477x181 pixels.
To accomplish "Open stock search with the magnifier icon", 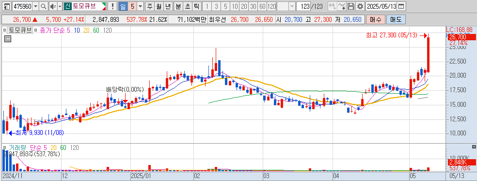I will point(44,6).
